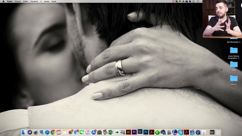Screen dimensions: 242x136
Task: Open the Ajuda menu
Action: (54, 2)
